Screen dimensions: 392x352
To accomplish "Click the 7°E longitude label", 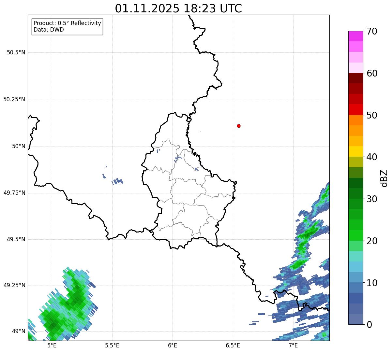I will coord(293,345).
